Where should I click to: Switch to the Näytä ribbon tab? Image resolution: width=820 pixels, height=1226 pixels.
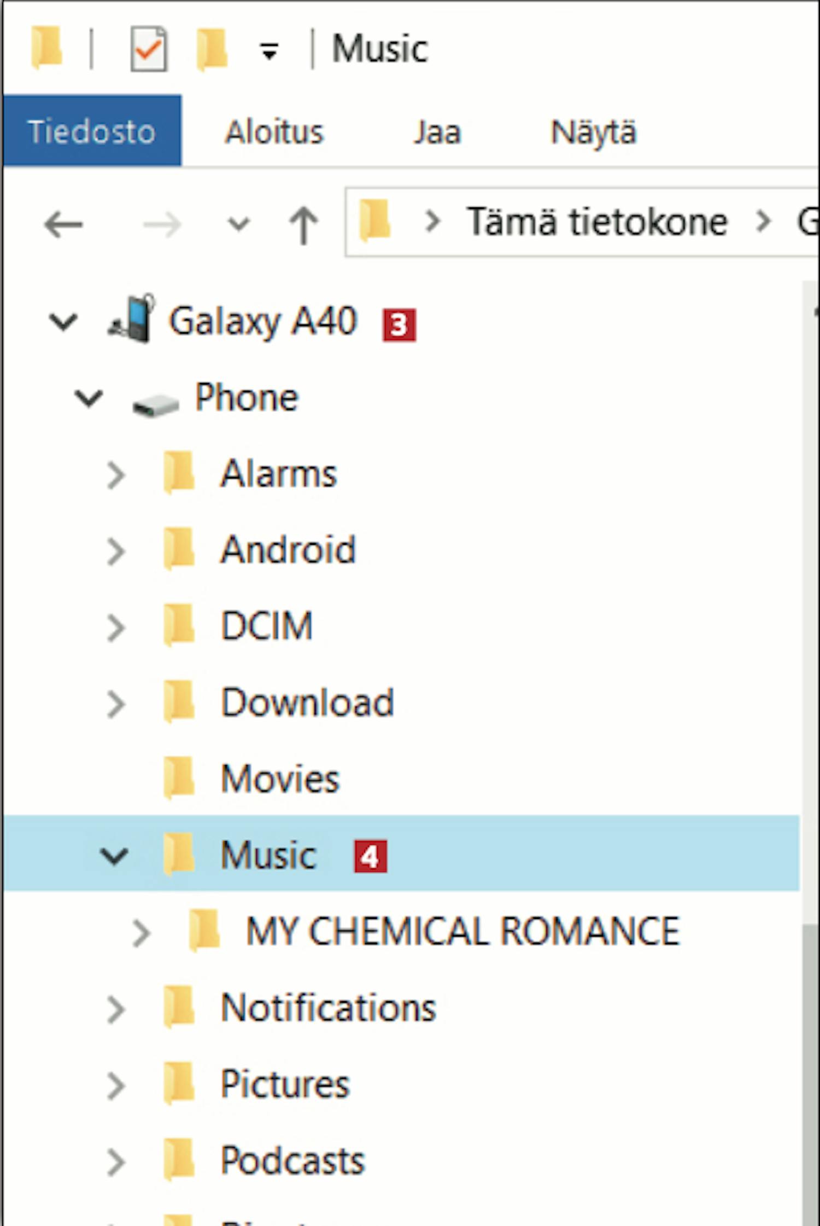[594, 132]
